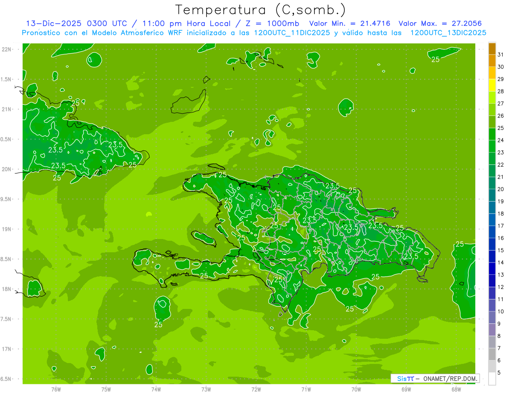The width and height of the screenshot is (512, 395).
Task: Click the "20N" latitude axis label
Action: tap(6, 169)
